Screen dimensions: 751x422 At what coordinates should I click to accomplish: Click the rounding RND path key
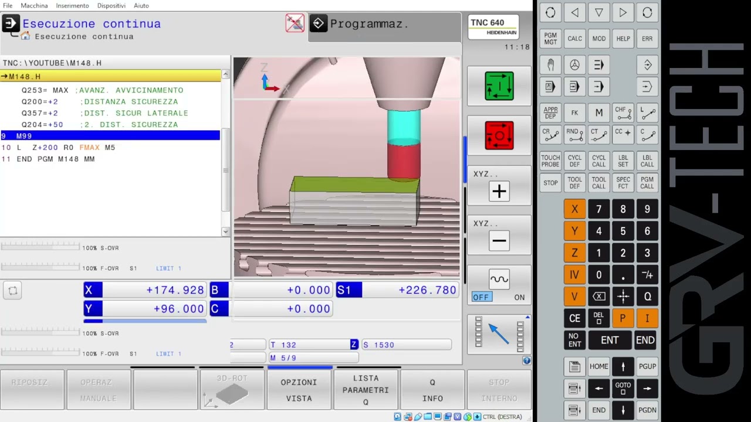pyautogui.click(x=574, y=135)
